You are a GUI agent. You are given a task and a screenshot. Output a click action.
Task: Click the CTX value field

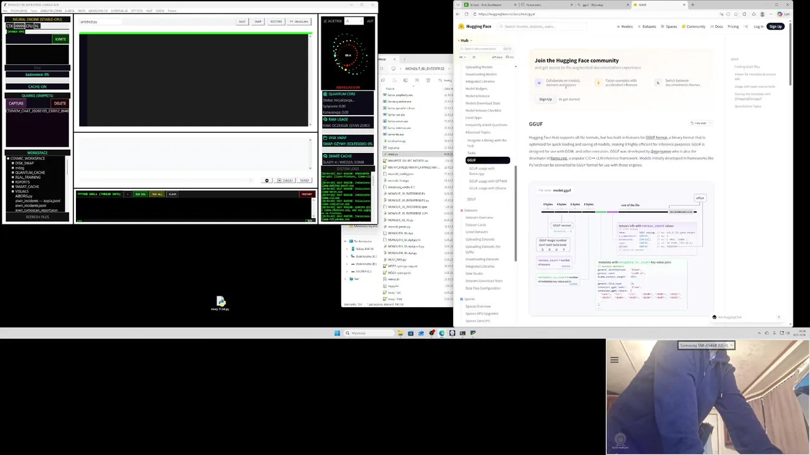pyautogui.click(x=19, y=26)
